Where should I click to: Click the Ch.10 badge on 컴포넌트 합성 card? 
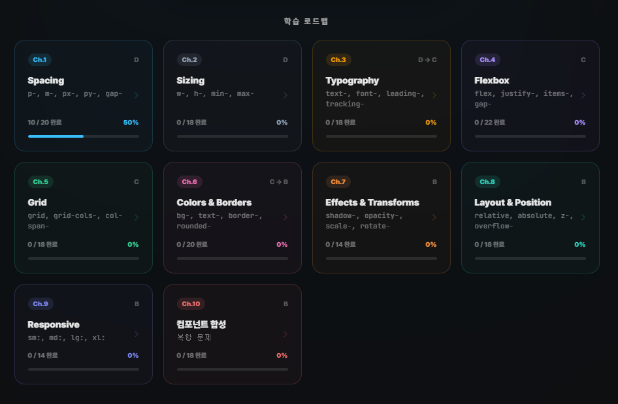[191, 304]
